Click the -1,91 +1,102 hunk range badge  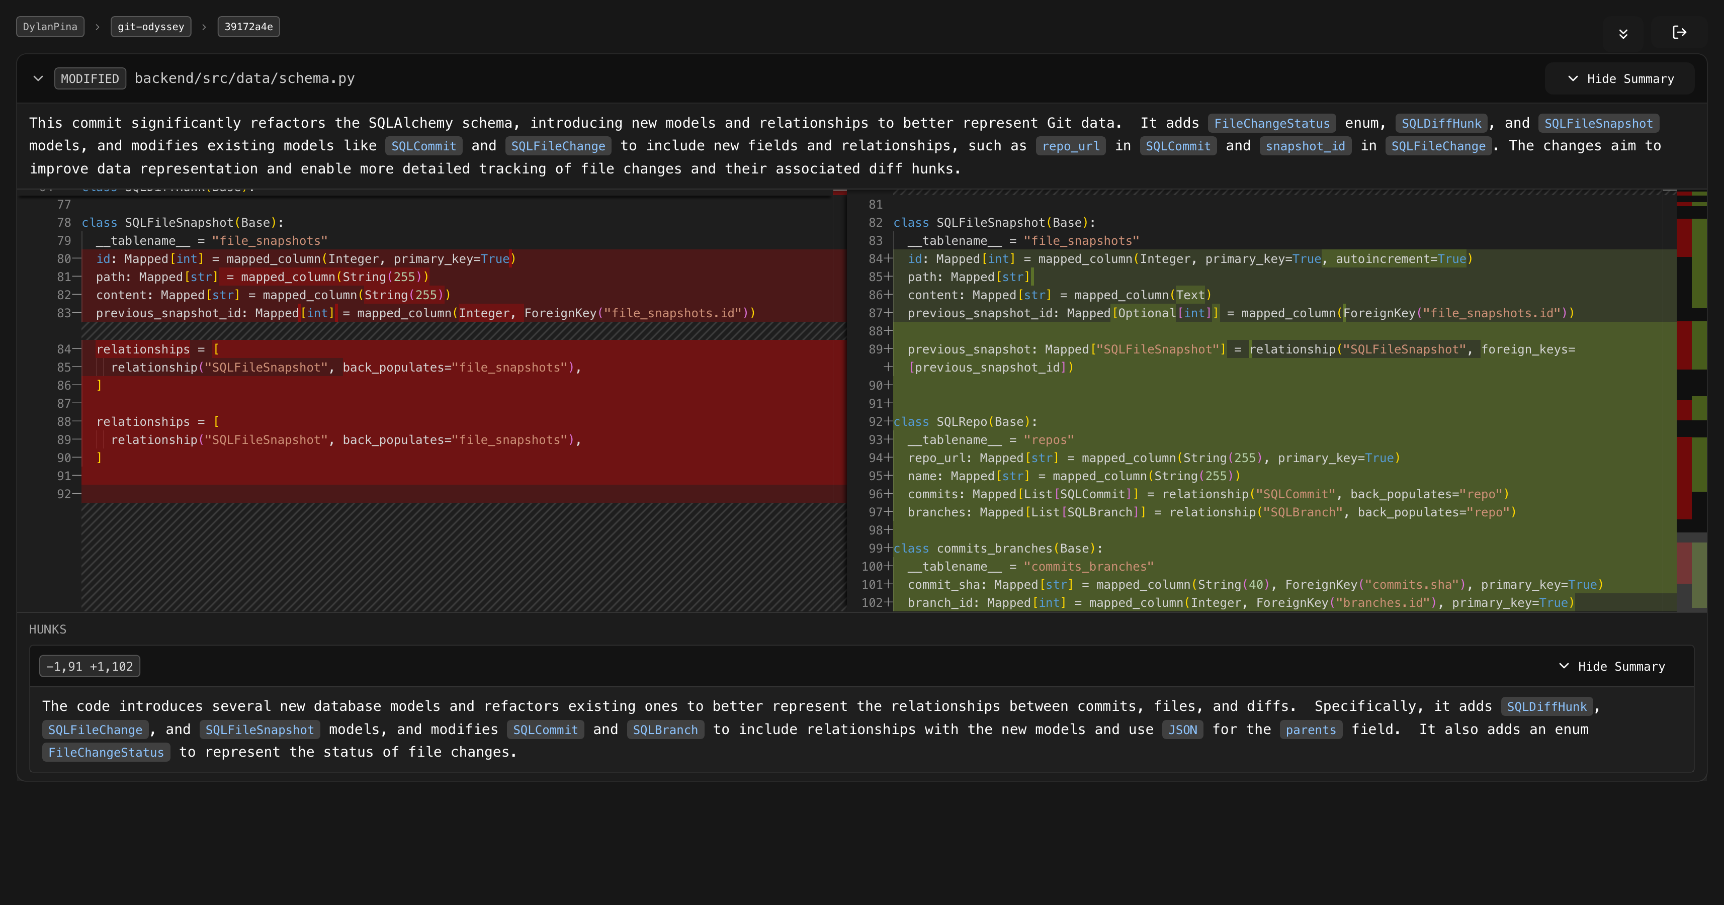(x=90, y=666)
